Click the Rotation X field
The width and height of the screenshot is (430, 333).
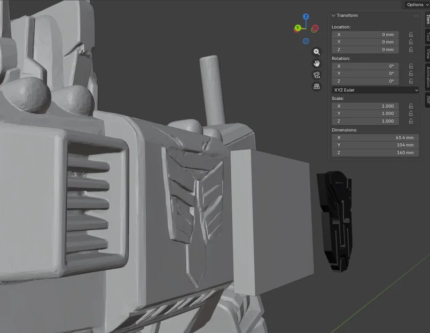point(365,66)
